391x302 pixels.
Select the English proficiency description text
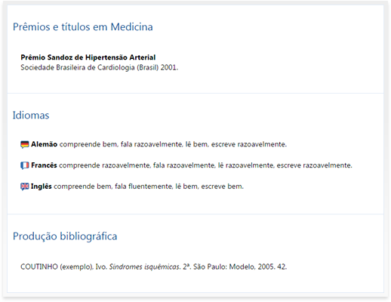[149, 186]
